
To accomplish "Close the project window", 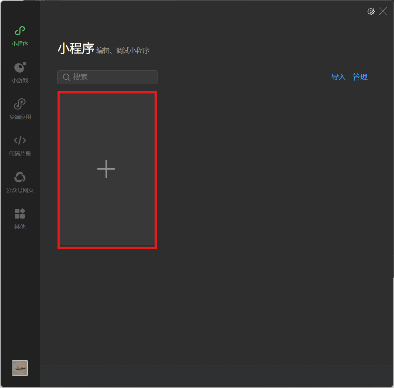I will [383, 11].
